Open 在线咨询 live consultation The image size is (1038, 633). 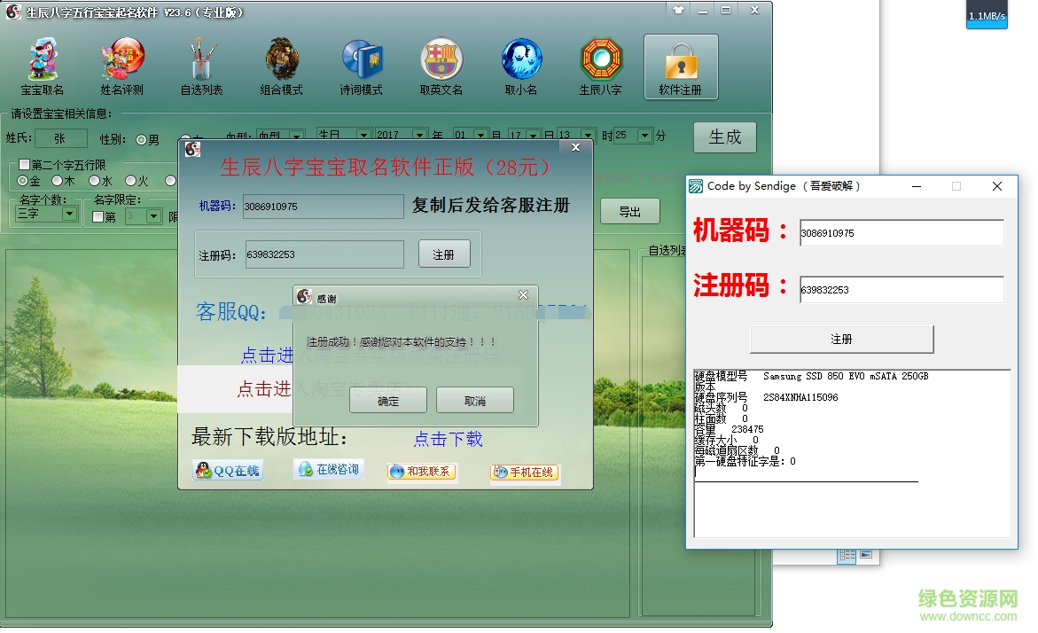[328, 469]
